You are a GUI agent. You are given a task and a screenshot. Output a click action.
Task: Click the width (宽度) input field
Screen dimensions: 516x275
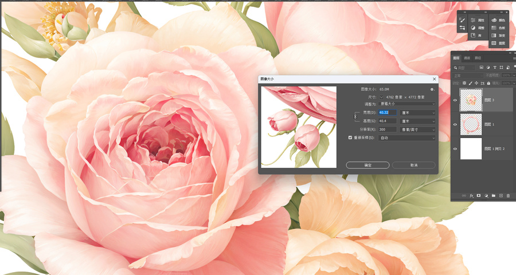coord(388,112)
